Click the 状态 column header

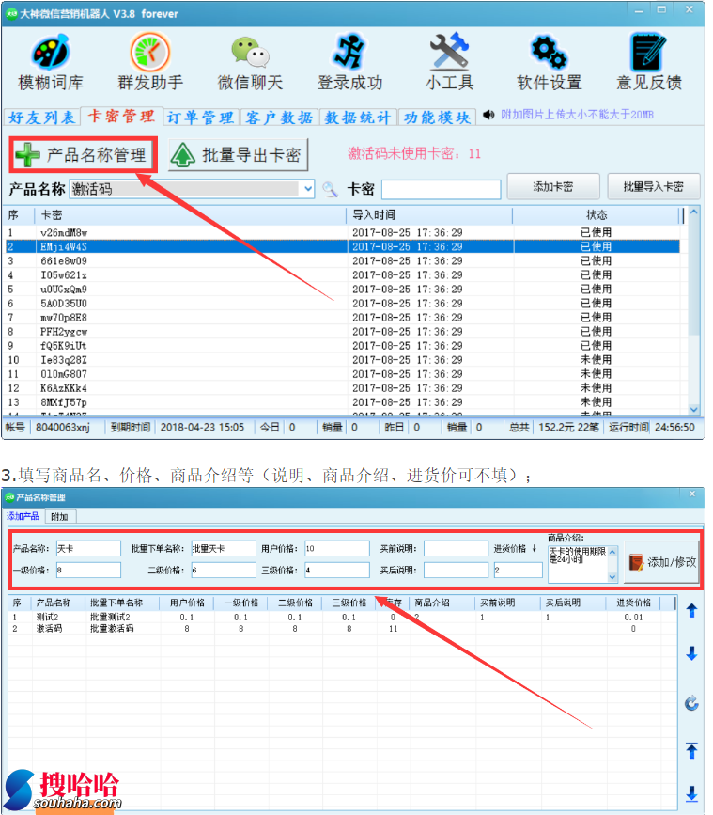(597, 215)
